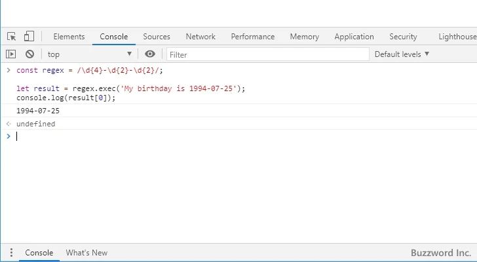Open the top JavaScript context dropdown
477x262 pixels.
tap(89, 54)
